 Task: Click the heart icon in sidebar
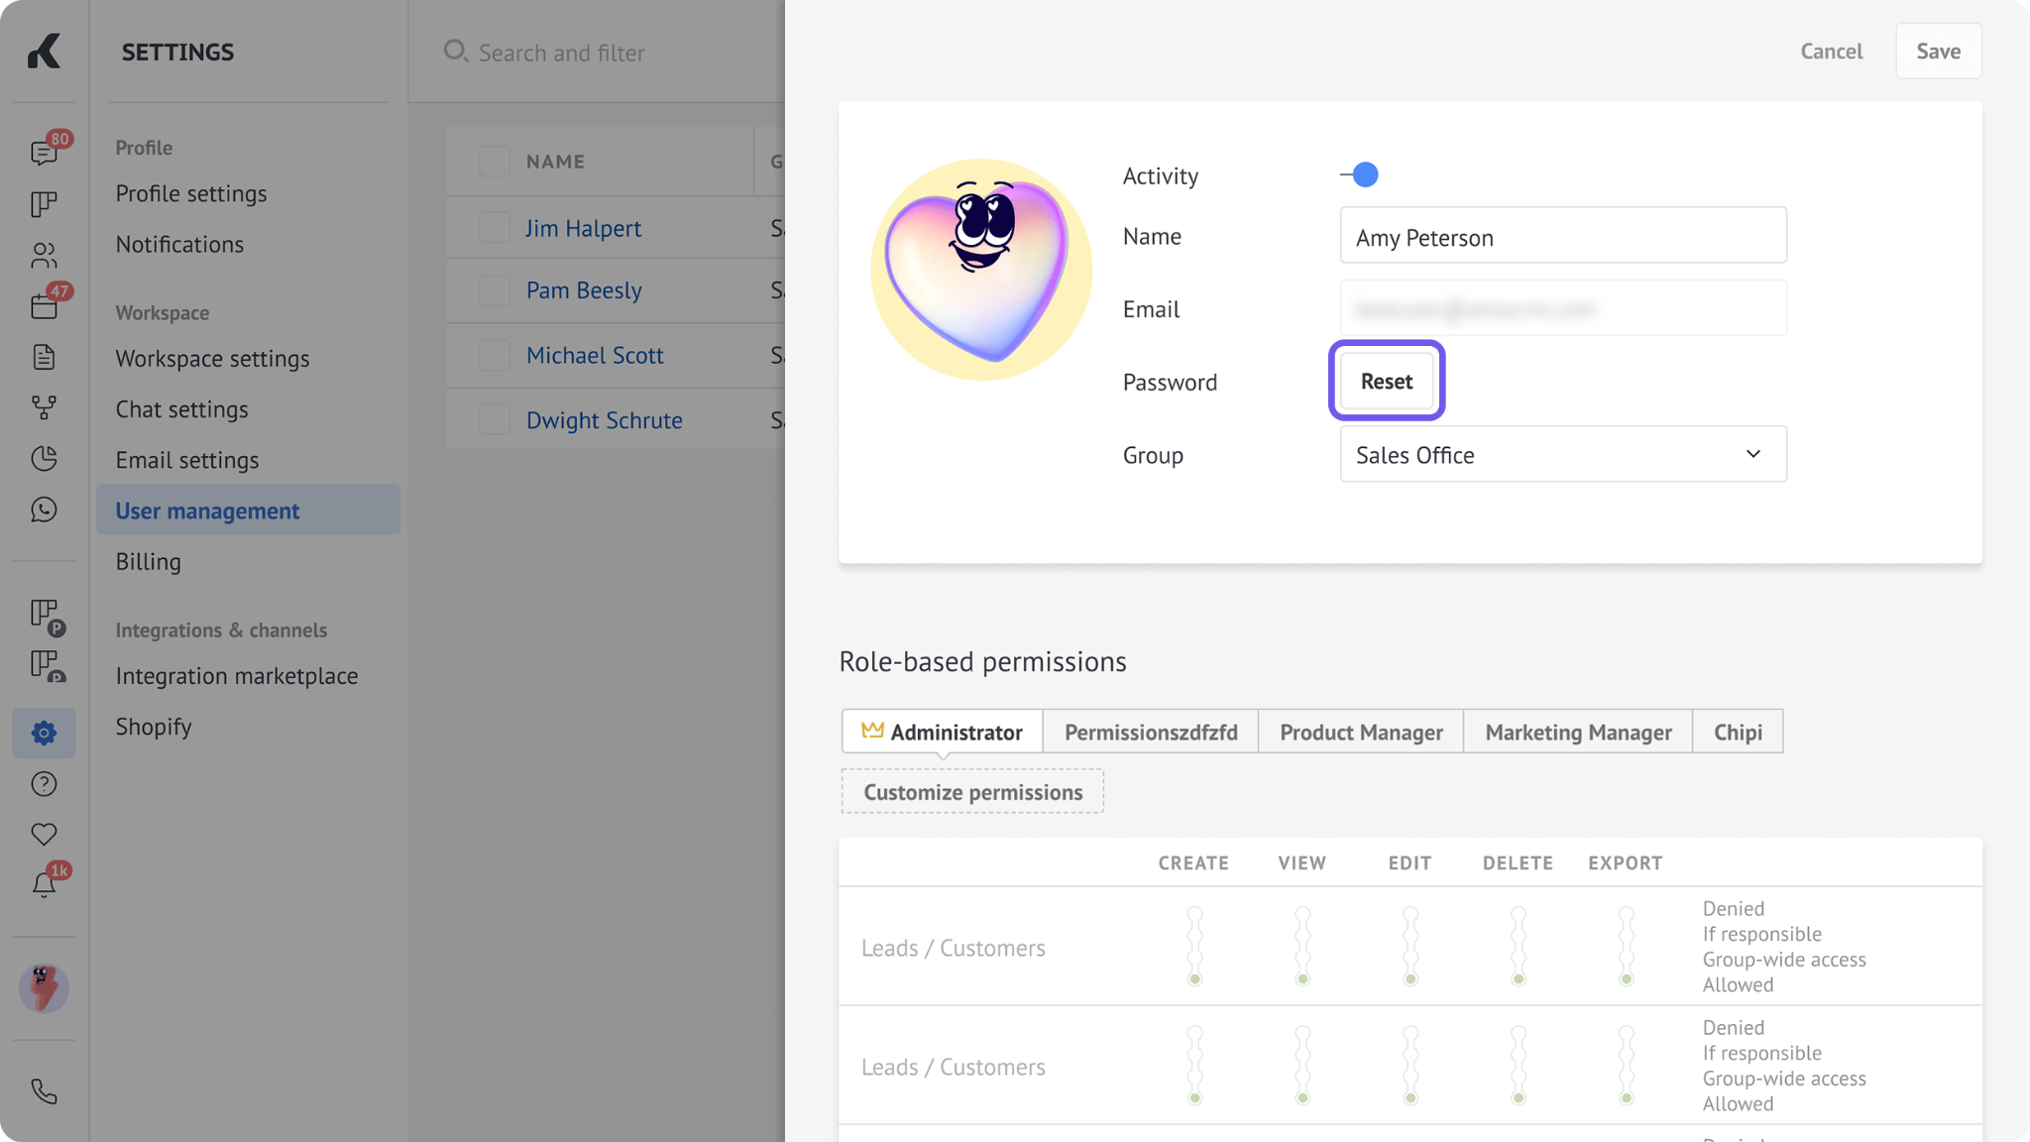click(45, 835)
